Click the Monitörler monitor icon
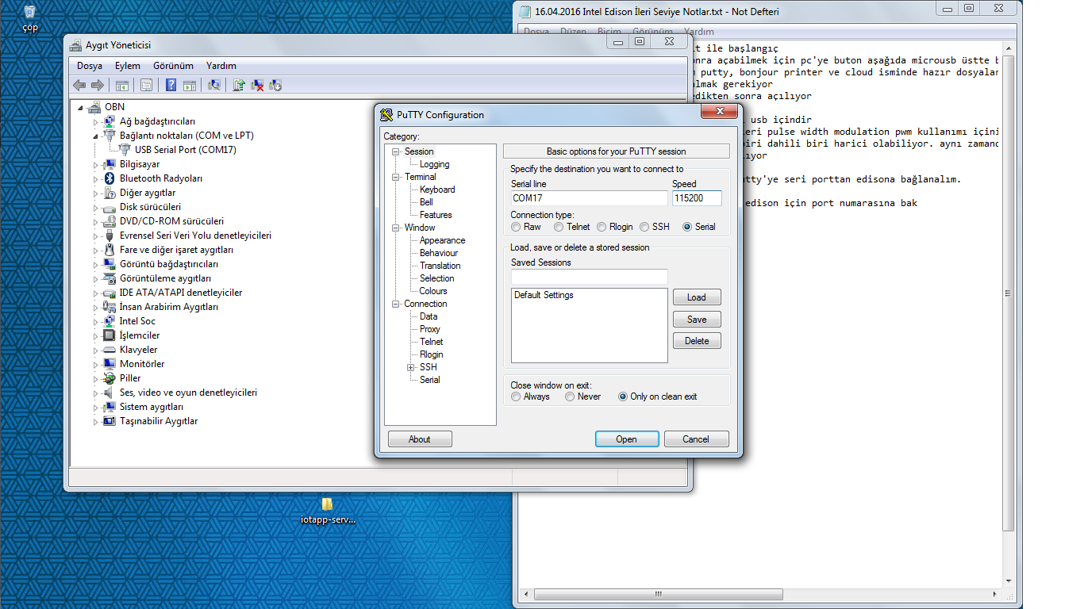This screenshot has height=609, width=1084. 110,364
